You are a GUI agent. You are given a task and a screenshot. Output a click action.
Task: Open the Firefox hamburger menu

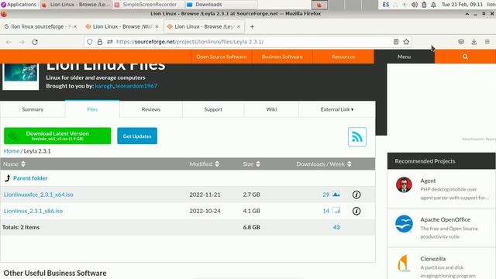click(x=487, y=42)
